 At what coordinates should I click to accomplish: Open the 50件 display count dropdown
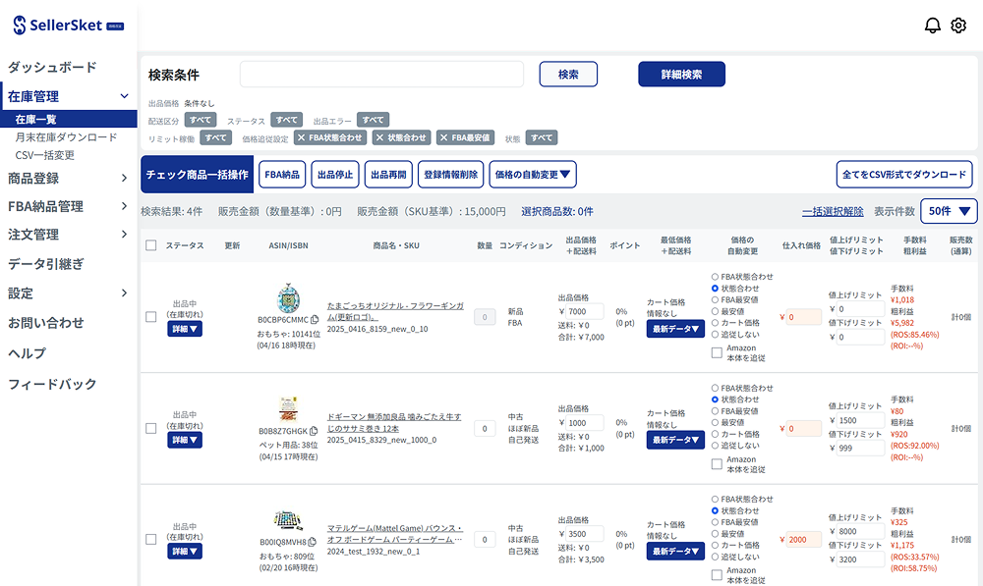click(949, 211)
